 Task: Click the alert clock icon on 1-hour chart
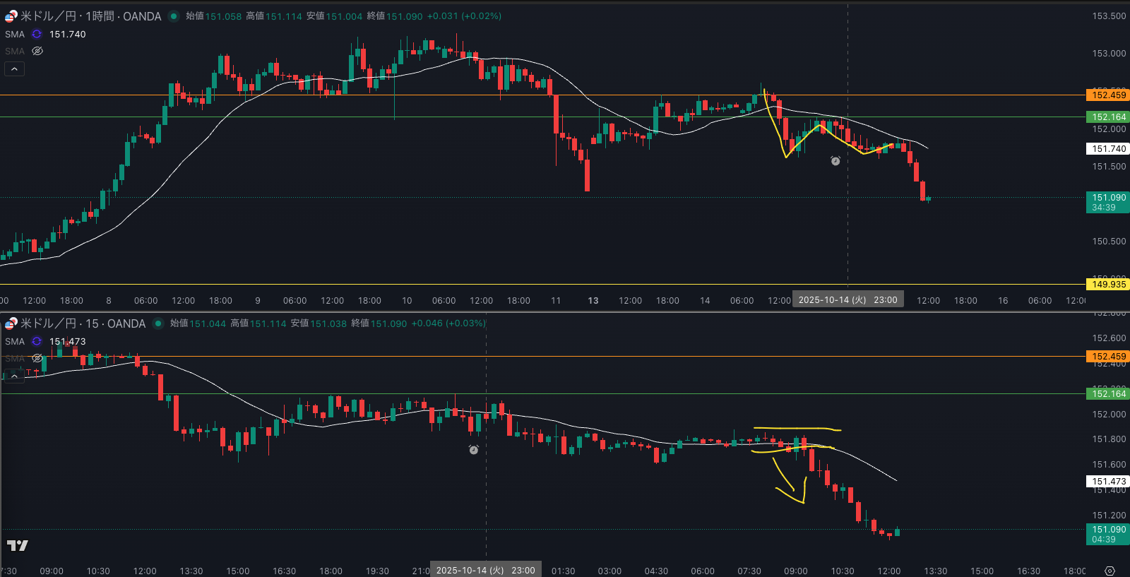coord(835,161)
